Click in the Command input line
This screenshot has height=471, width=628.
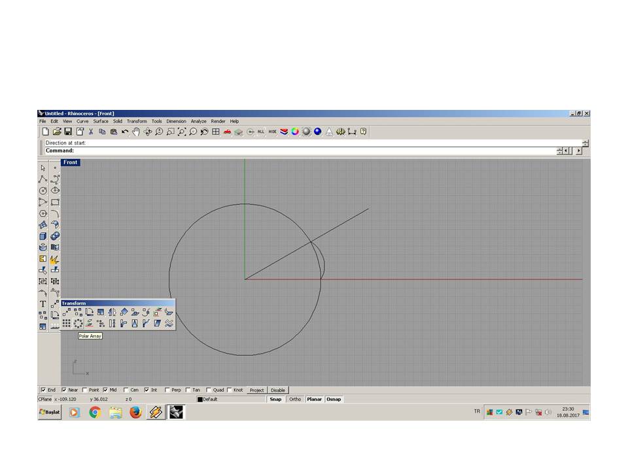click(300, 150)
